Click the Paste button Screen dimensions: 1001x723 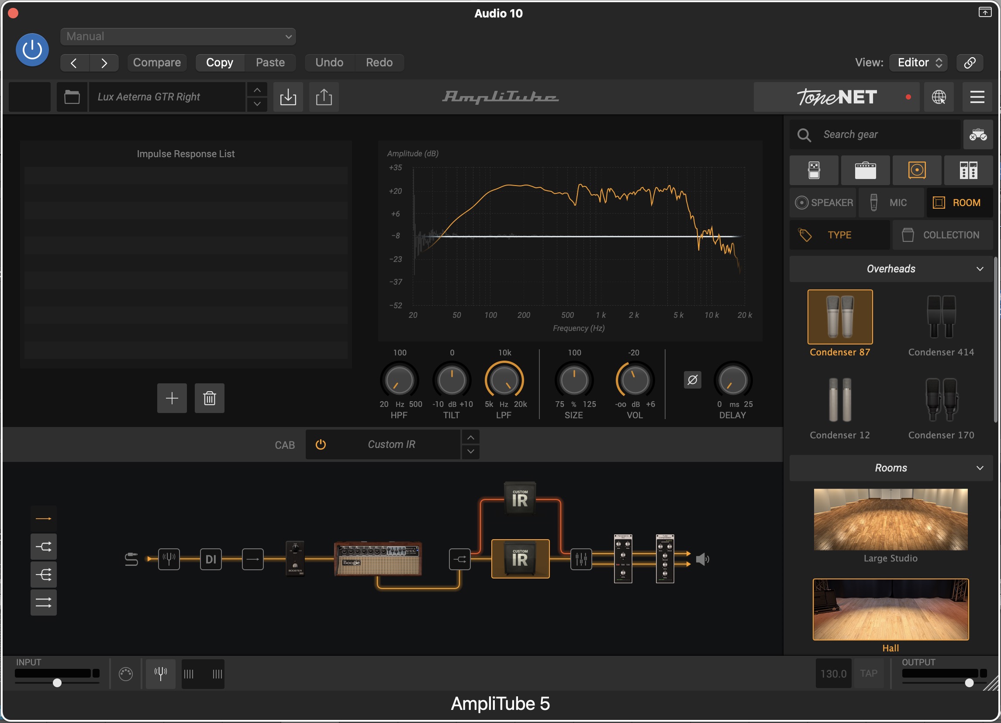point(270,62)
